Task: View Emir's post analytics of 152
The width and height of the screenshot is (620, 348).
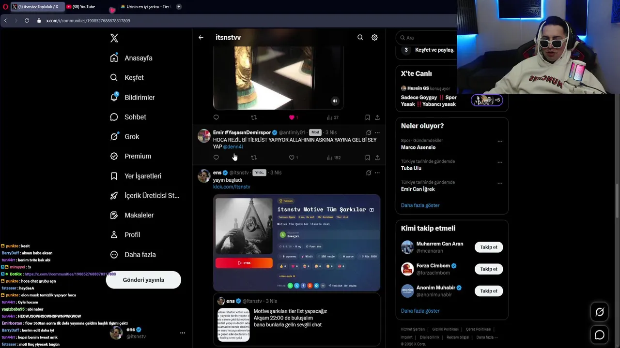Action: [x=334, y=158]
